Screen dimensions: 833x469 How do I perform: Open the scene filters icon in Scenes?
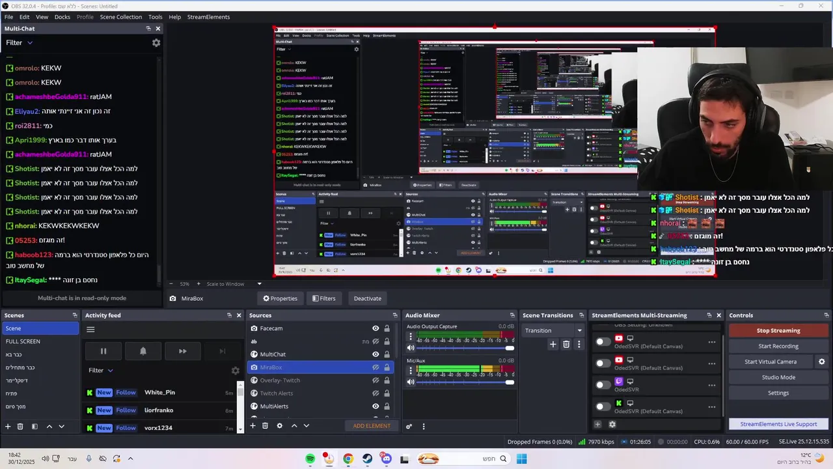pyautogui.click(x=34, y=427)
